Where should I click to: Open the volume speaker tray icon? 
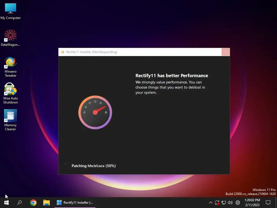pyautogui.click(x=230, y=203)
